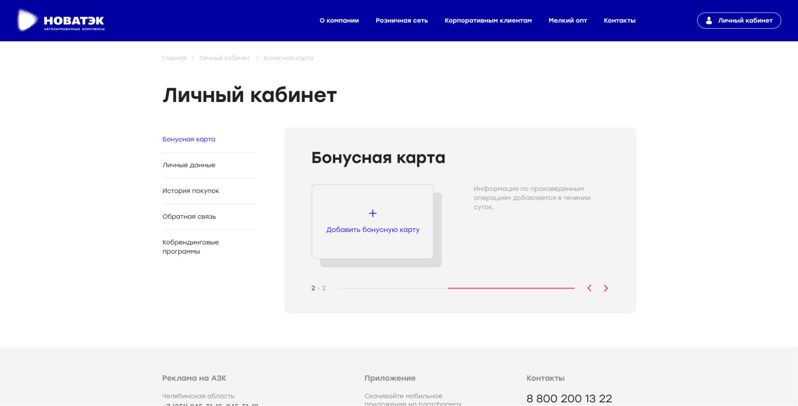Click the НОВАТЭК logo
The width and height of the screenshot is (798, 406).
click(61, 21)
